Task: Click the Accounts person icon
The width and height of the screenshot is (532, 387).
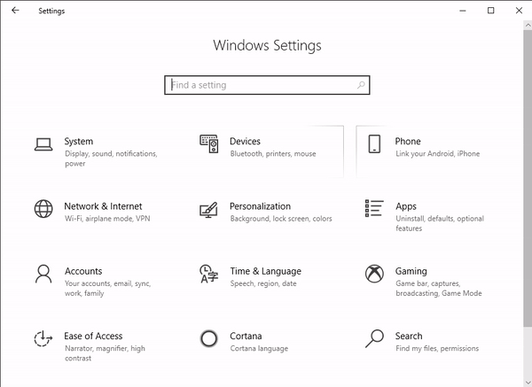Action: (x=43, y=274)
